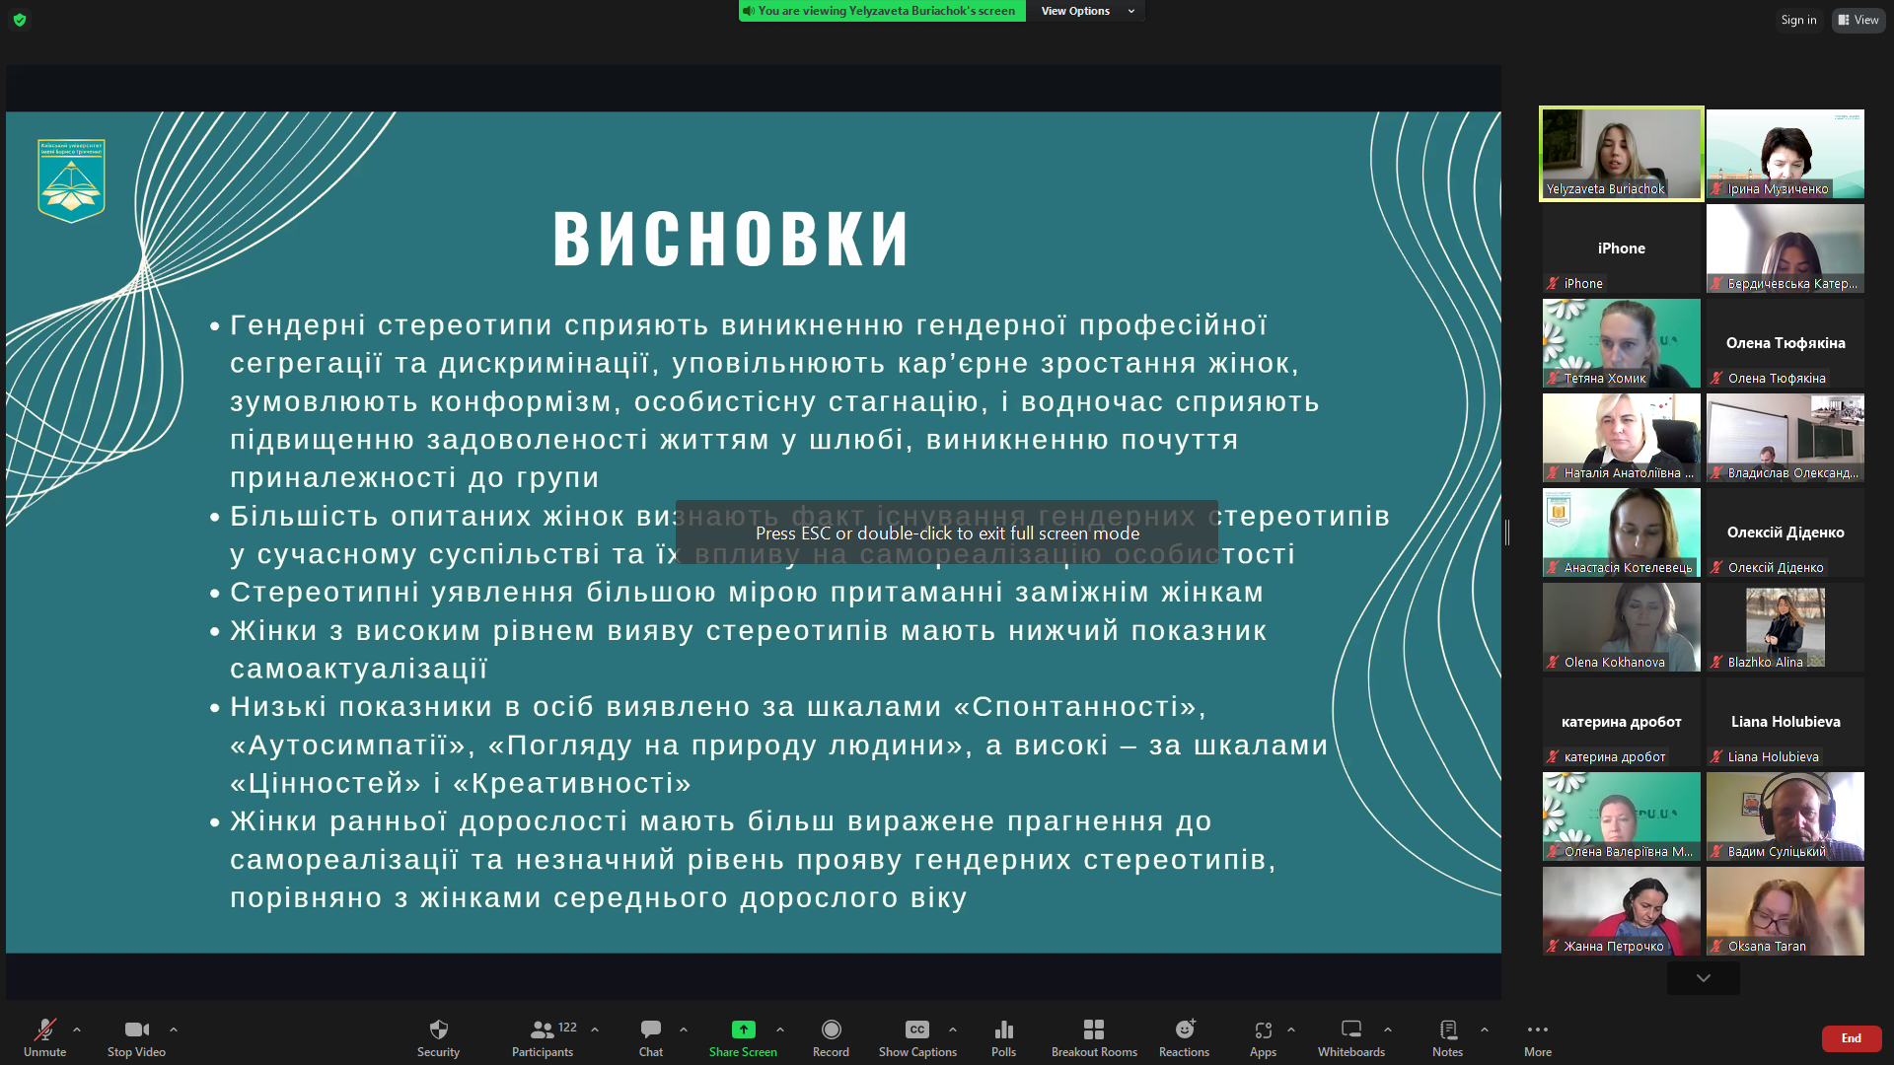Open Polls

tap(1003, 1036)
